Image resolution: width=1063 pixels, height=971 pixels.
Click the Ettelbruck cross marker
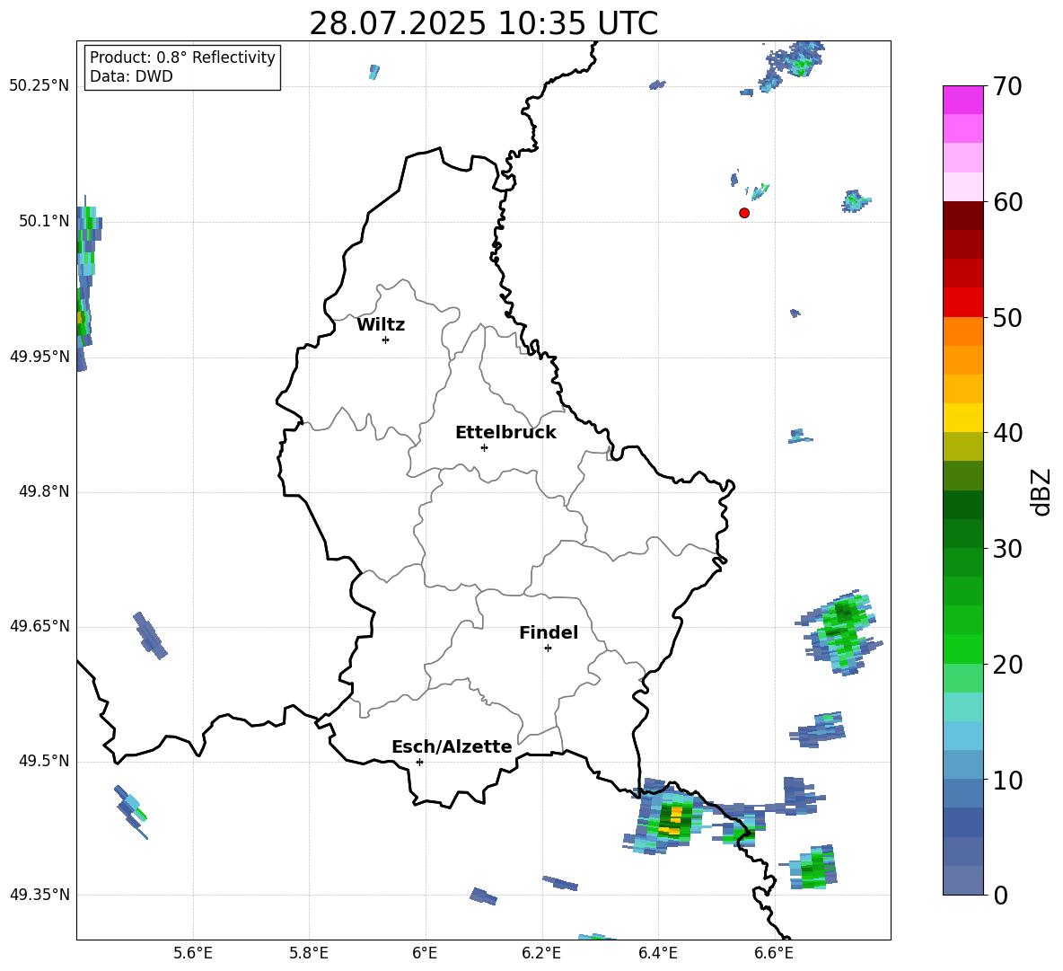484,447
